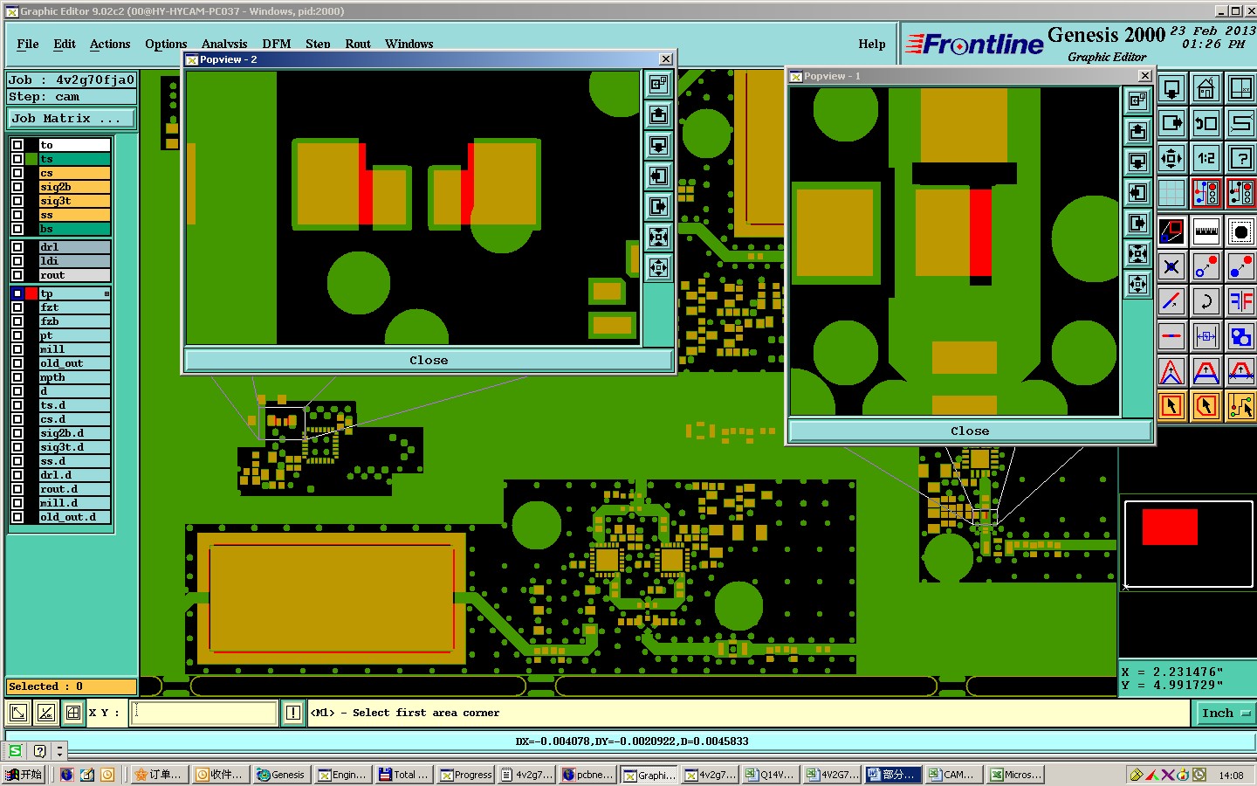Image resolution: width=1257 pixels, height=786 pixels.
Task: Click the exclamation mark icon beside XY field
Action: (x=293, y=713)
